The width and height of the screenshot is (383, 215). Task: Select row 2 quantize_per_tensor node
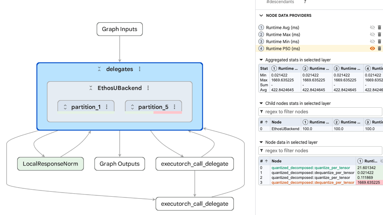(311, 178)
